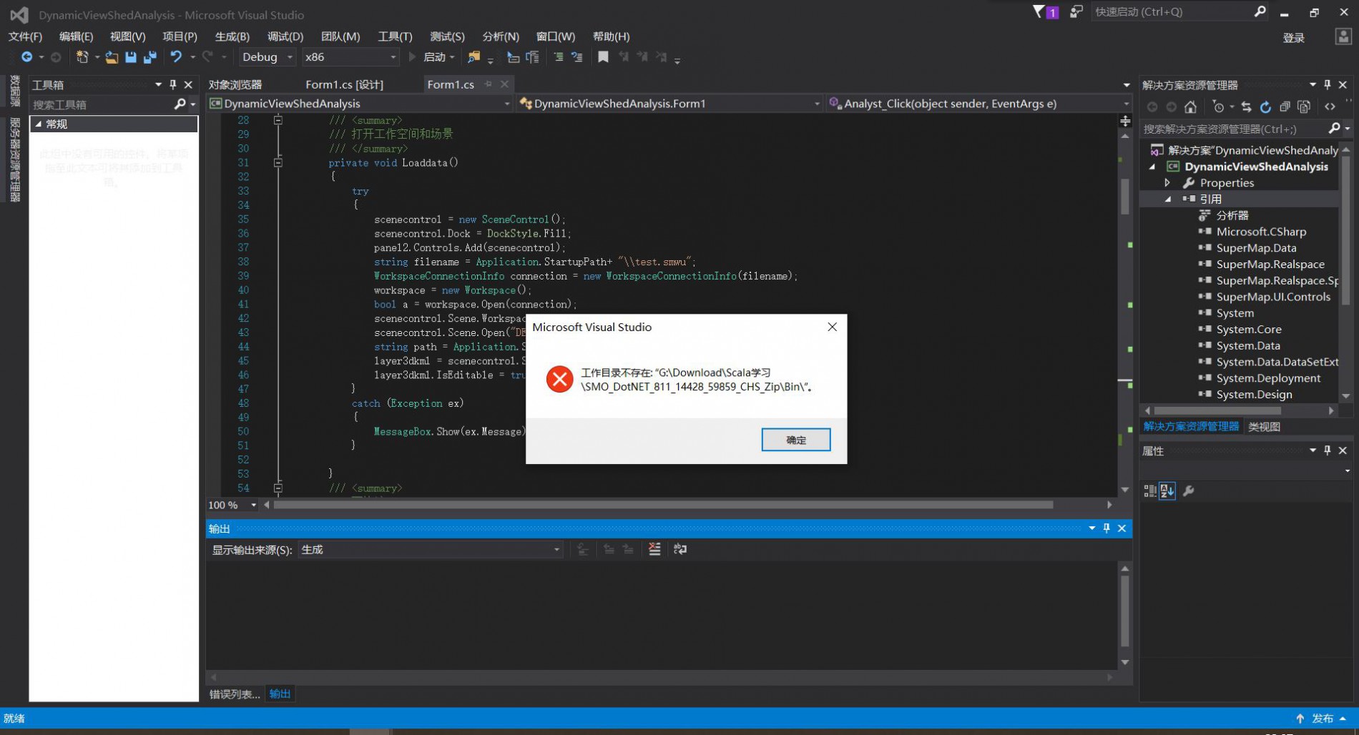Collapse the 引用 references node

[1167, 199]
